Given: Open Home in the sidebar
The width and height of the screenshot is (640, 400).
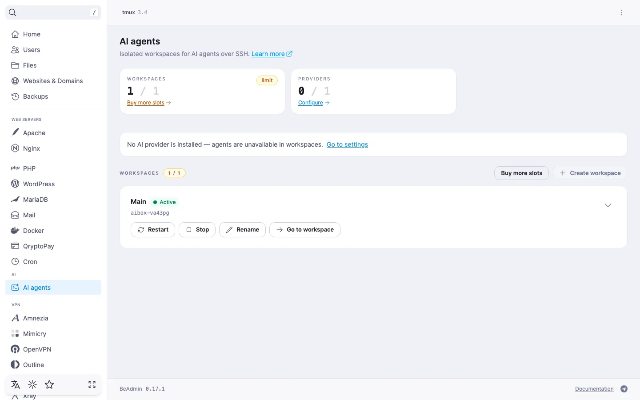Looking at the screenshot, I should point(53,34).
